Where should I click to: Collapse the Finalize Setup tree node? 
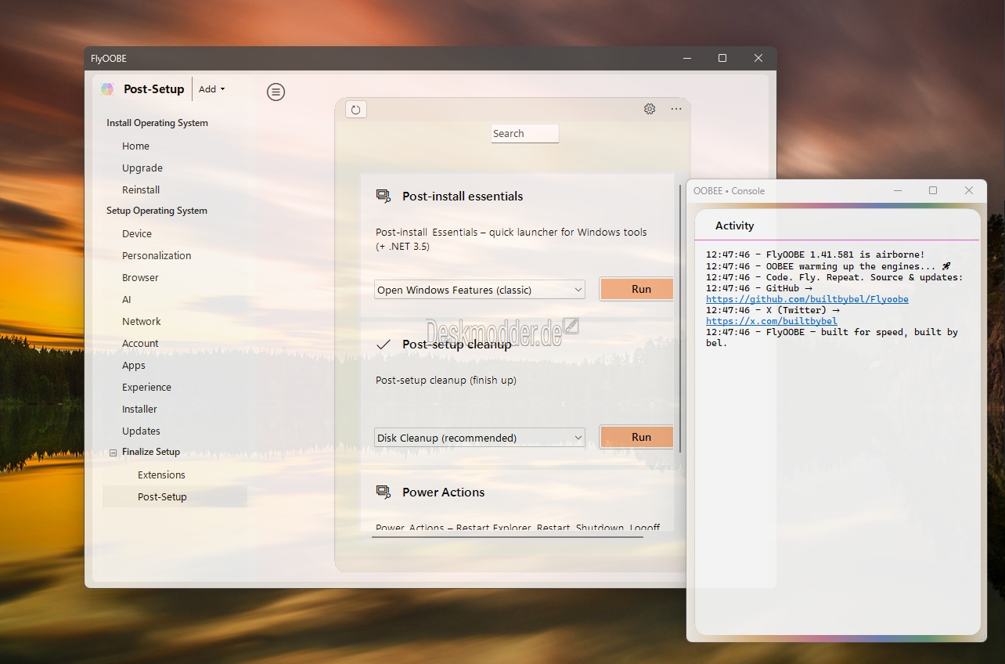pyautogui.click(x=113, y=453)
